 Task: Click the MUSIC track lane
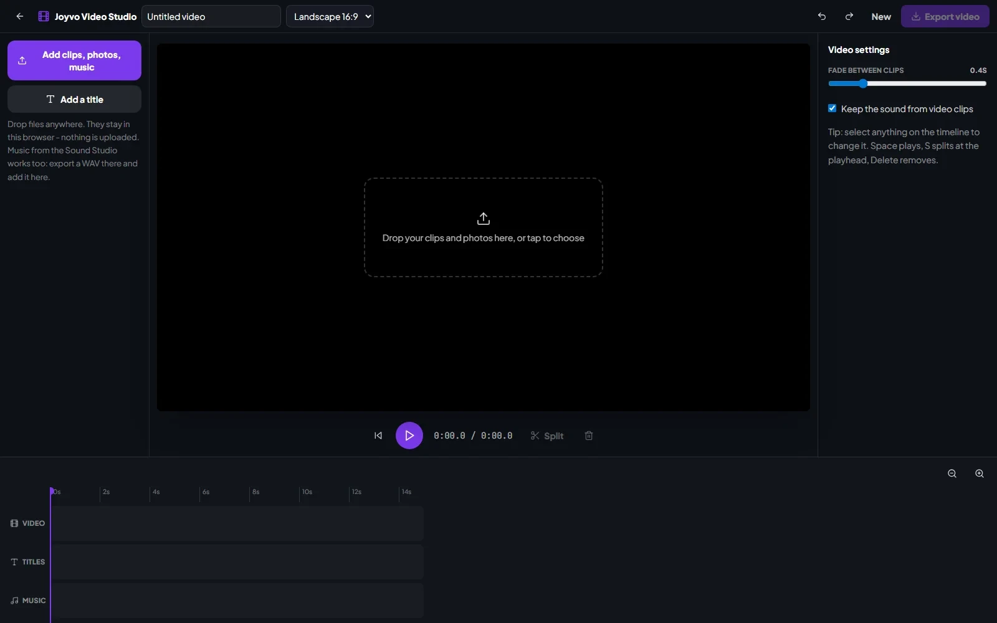coord(237,601)
